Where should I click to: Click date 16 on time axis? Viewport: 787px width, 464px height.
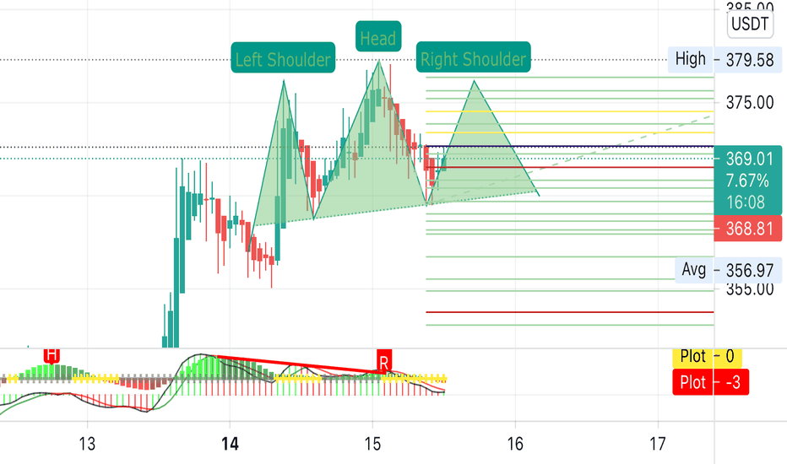tap(515, 444)
